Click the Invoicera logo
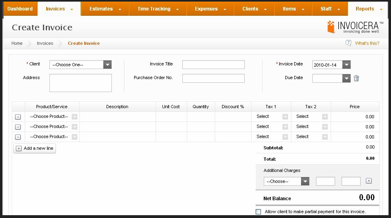 pos(355,27)
